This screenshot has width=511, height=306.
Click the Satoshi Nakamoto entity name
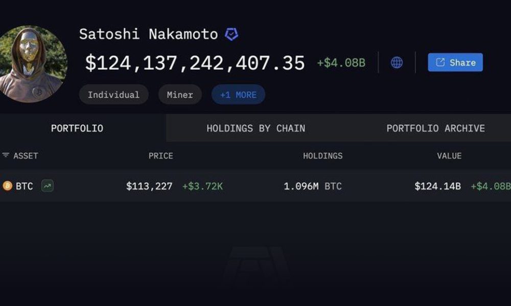pos(149,34)
